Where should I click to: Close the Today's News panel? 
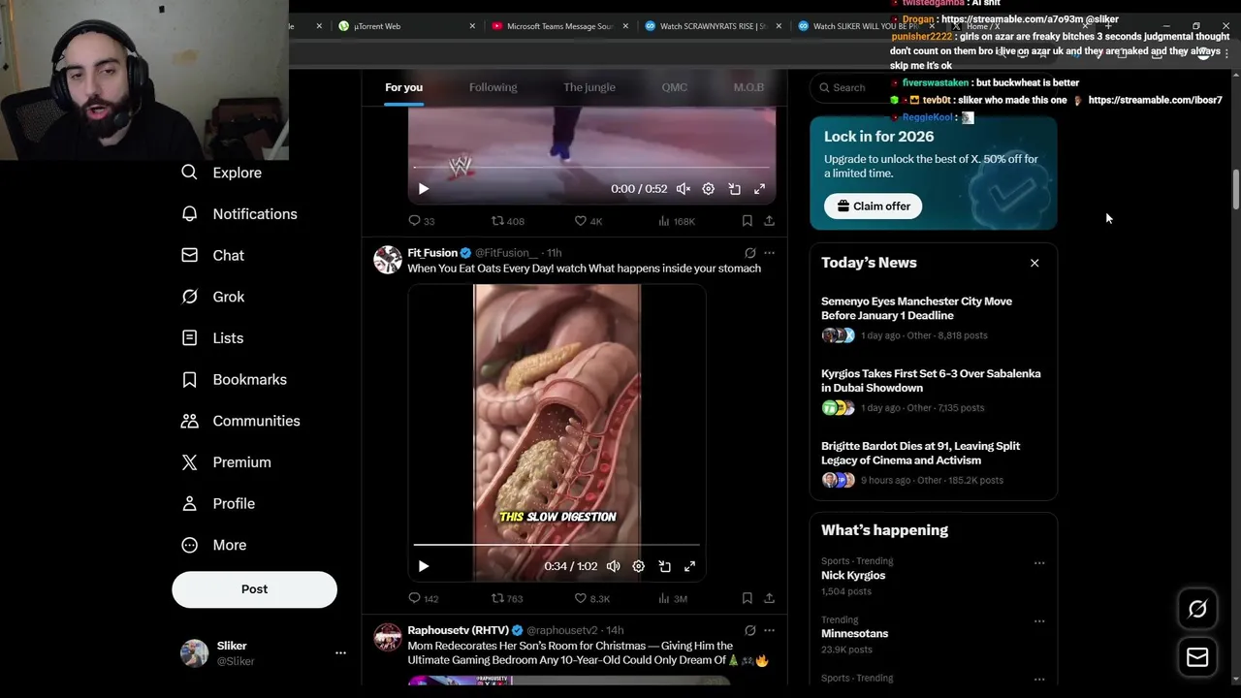pyautogui.click(x=1034, y=263)
